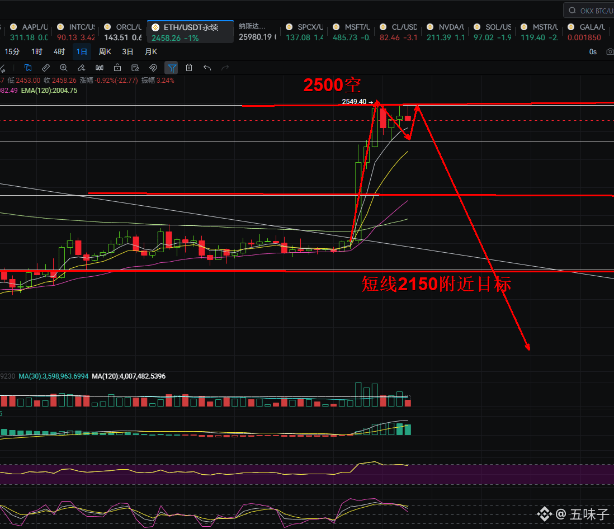This screenshot has width=614, height=529.
Task: Select the brush drawing tool
Action: (x=82, y=68)
